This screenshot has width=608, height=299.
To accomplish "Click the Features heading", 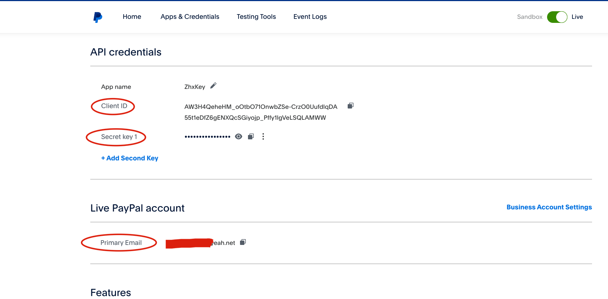I will coord(111,292).
